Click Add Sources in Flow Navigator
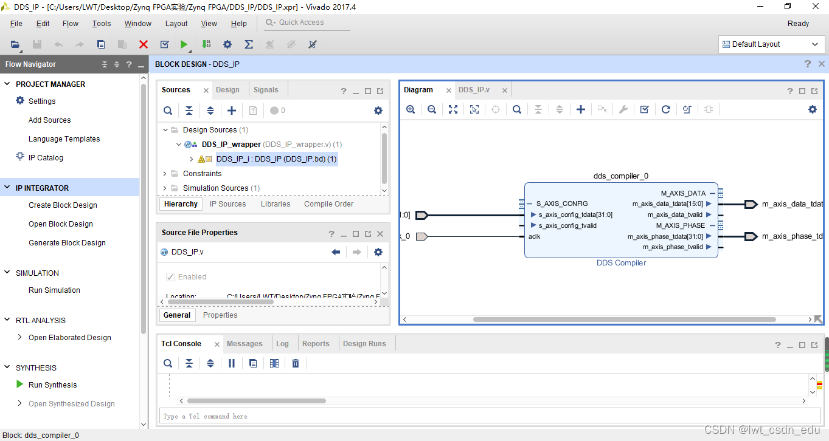The image size is (829, 441). point(49,120)
